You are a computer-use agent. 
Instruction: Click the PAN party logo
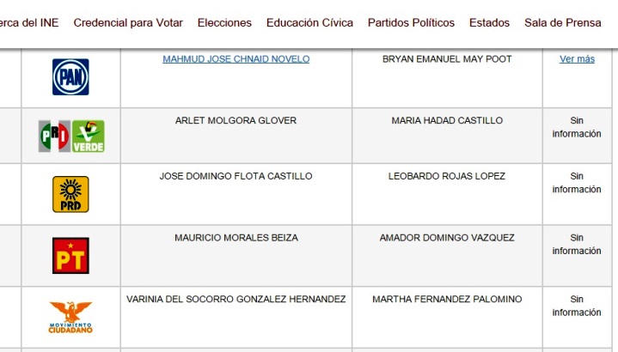(x=70, y=76)
